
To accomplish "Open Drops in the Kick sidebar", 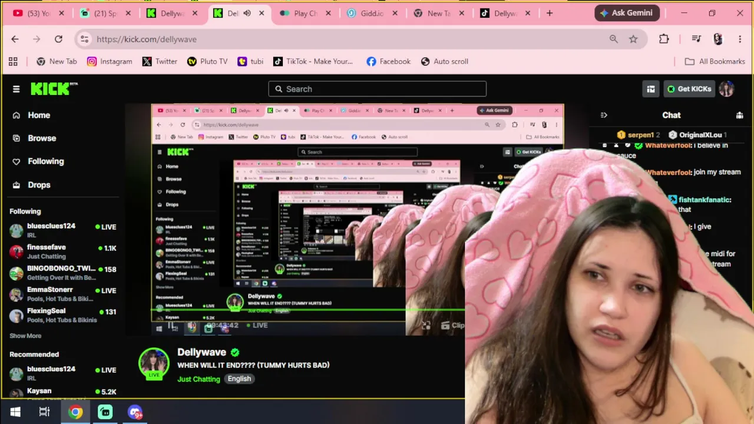I will 39,185.
